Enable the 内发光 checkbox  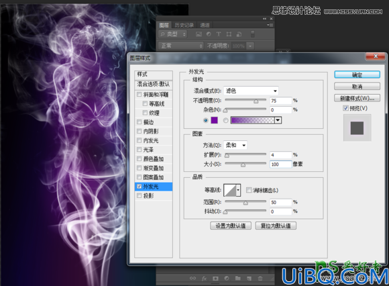click(x=140, y=140)
